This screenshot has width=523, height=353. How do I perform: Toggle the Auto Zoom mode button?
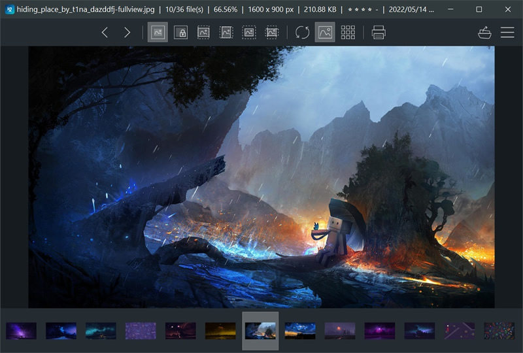coord(158,33)
